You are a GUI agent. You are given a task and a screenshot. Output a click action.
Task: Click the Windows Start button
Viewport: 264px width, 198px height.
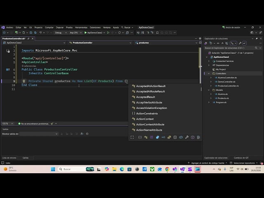53,169
